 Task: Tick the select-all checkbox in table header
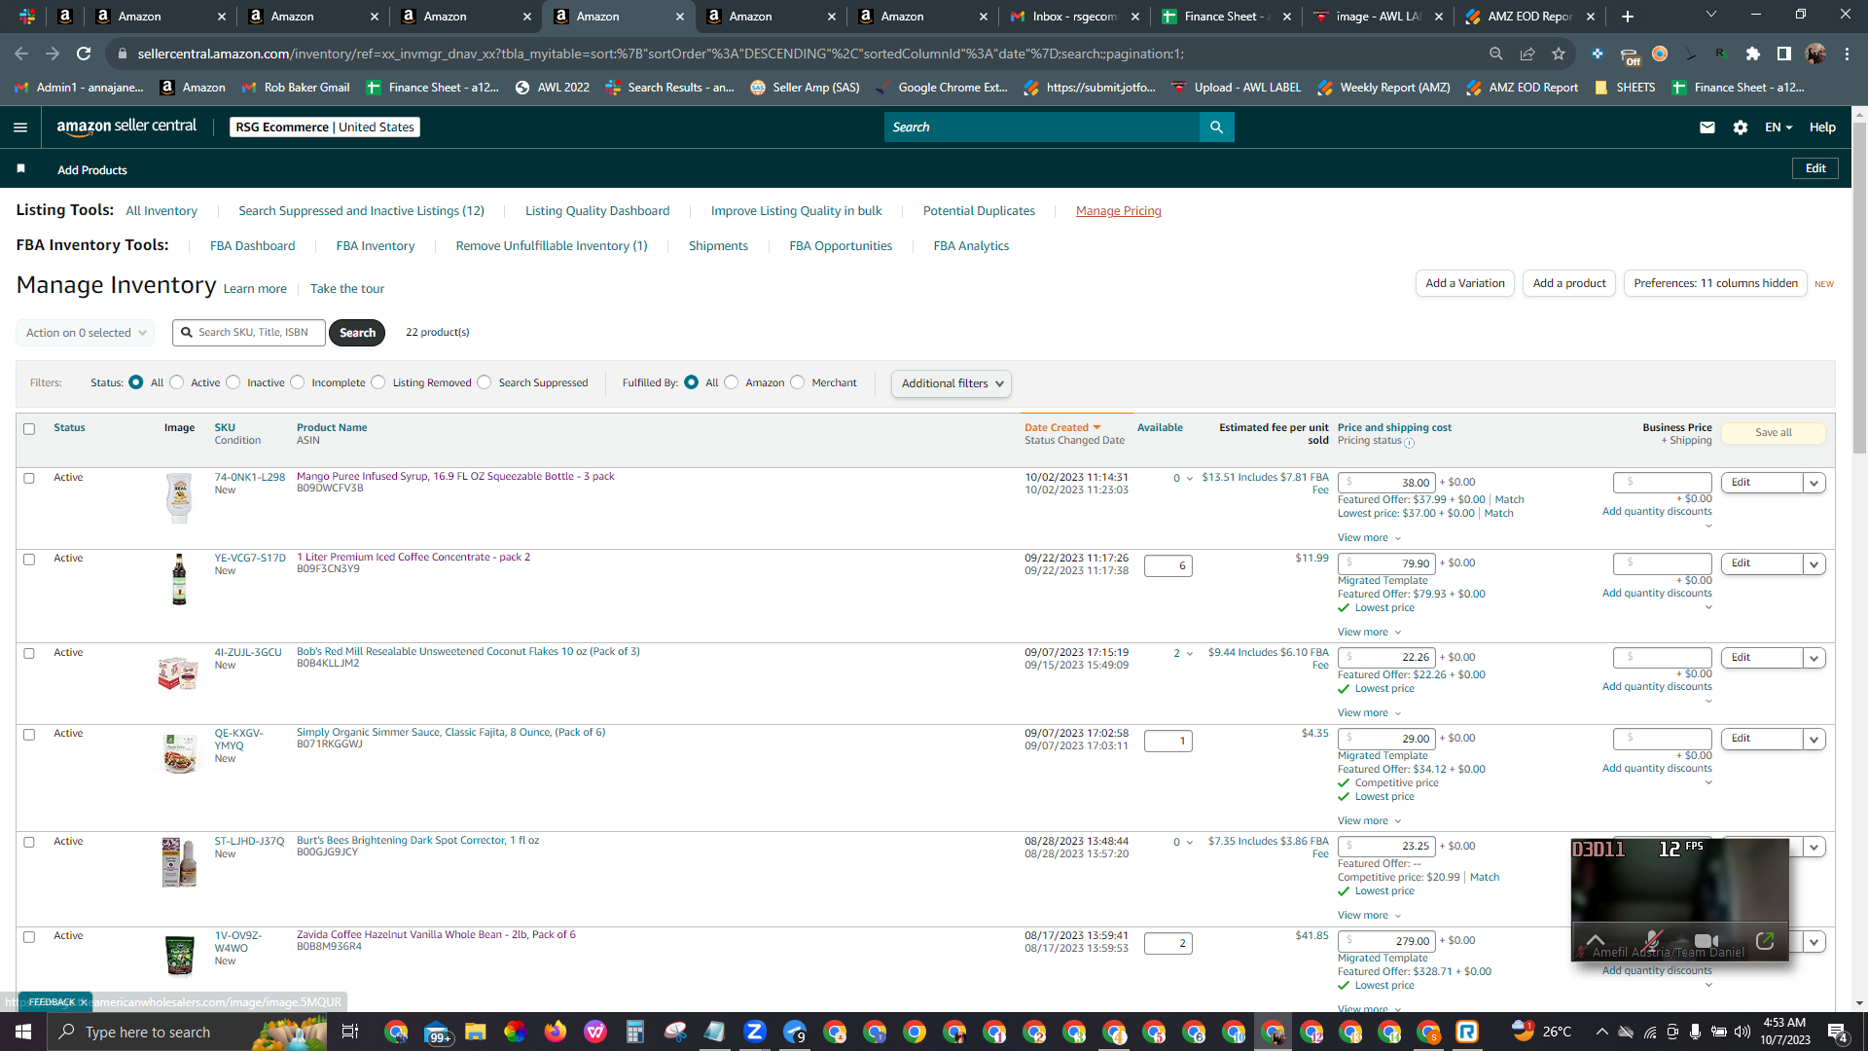coord(29,429)
